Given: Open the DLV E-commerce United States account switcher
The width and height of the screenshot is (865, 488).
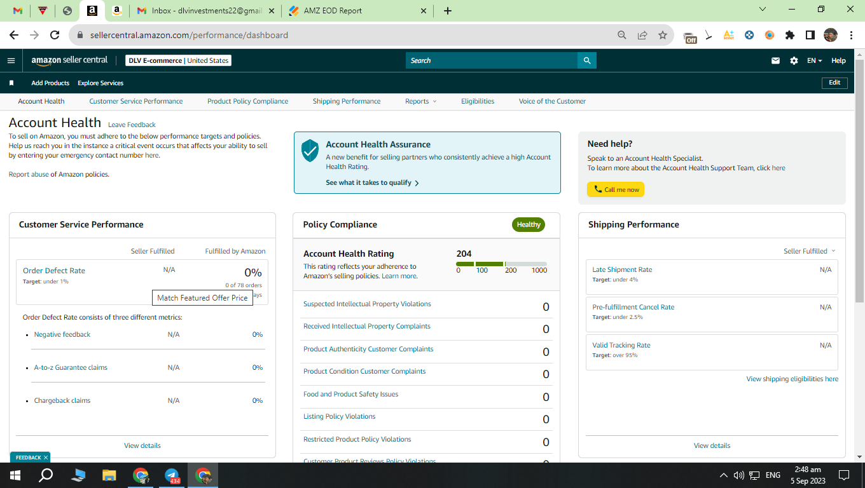Looking at the screenshot, I should [x=178, y=60].
